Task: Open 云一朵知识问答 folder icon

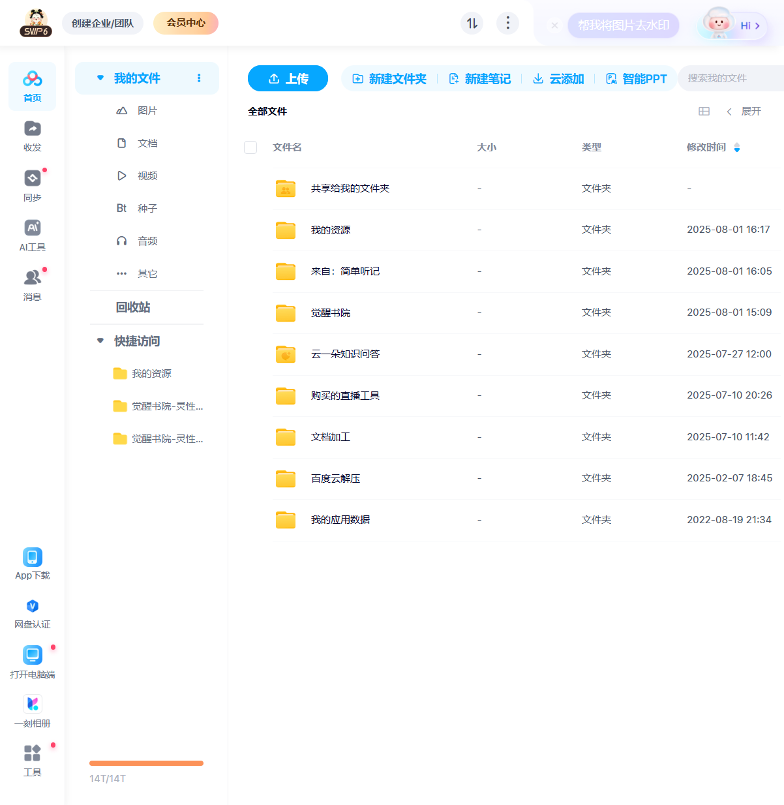Action: point(286,354)
